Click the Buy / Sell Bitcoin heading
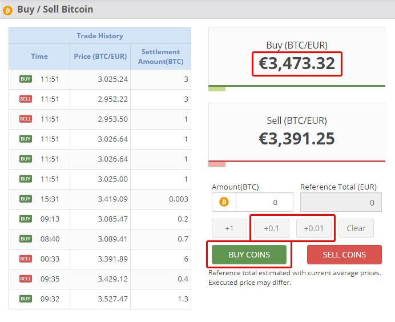Image resolution: width=395 pixels, height=322 pixels. tap(55, 9)
